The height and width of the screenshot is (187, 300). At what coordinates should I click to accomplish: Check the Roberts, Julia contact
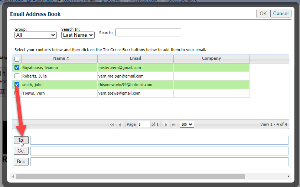point(17,76)
